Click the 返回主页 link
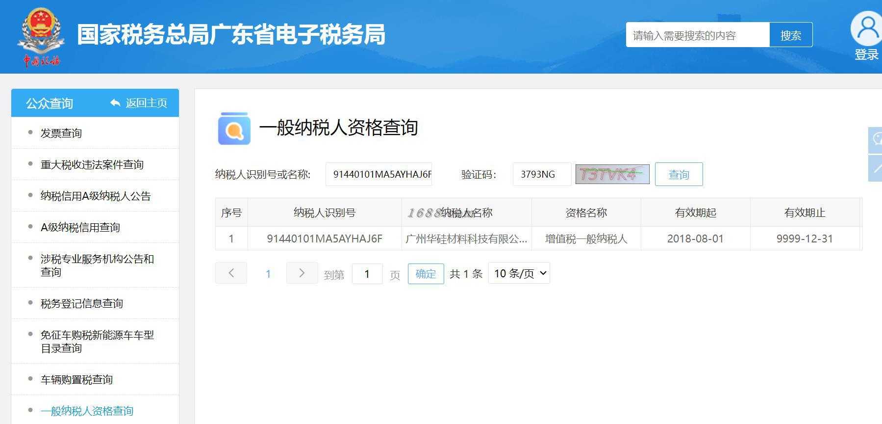The width and height of the screenshot is (882, 424). (x=146, y=103)
